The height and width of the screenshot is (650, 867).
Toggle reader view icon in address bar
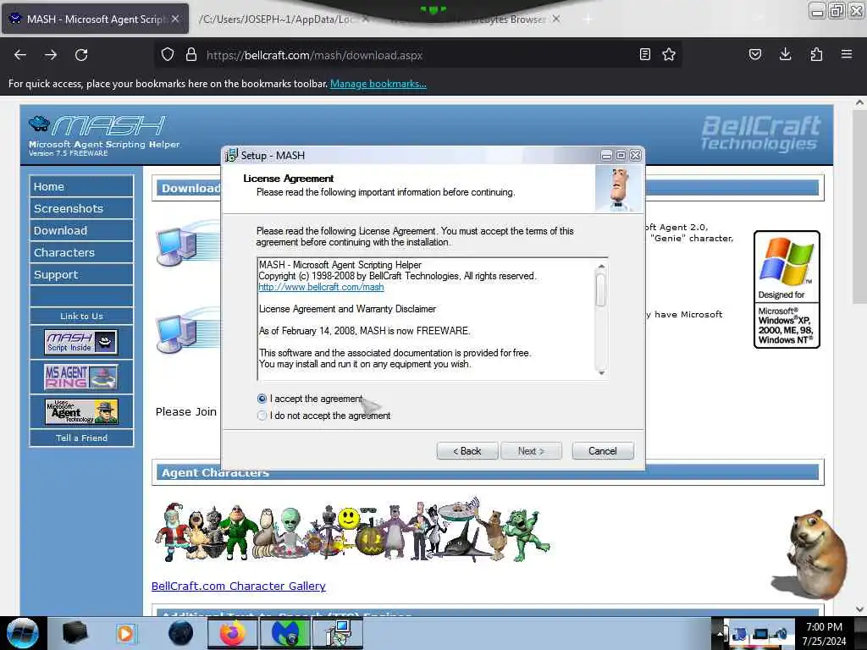click(644, 54)
